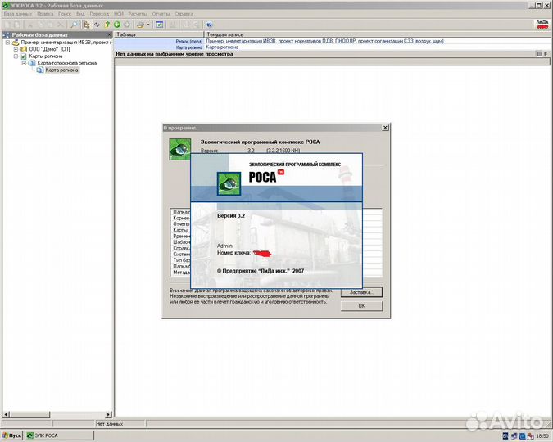553x442 pixels.
Task: Click the green circle add-record toolbar icon
Action: coord(116,25)
